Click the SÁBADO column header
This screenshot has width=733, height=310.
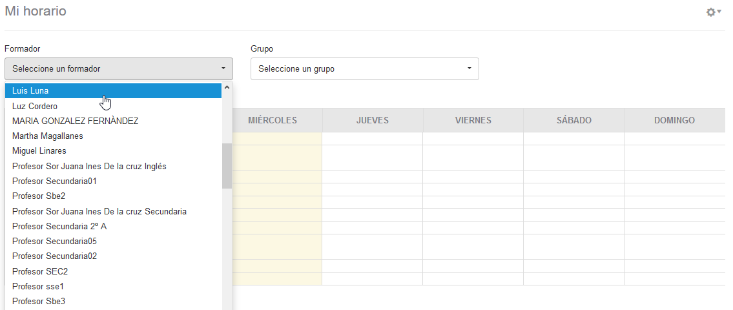tap(573, 120)
